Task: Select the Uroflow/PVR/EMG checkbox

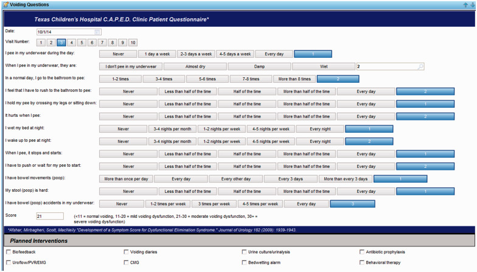Action: pyautogui.click(x=9, y=262)
